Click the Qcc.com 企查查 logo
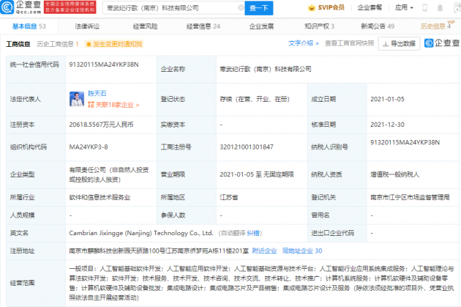This screenshot has width=461, height=307. (22, 7)
